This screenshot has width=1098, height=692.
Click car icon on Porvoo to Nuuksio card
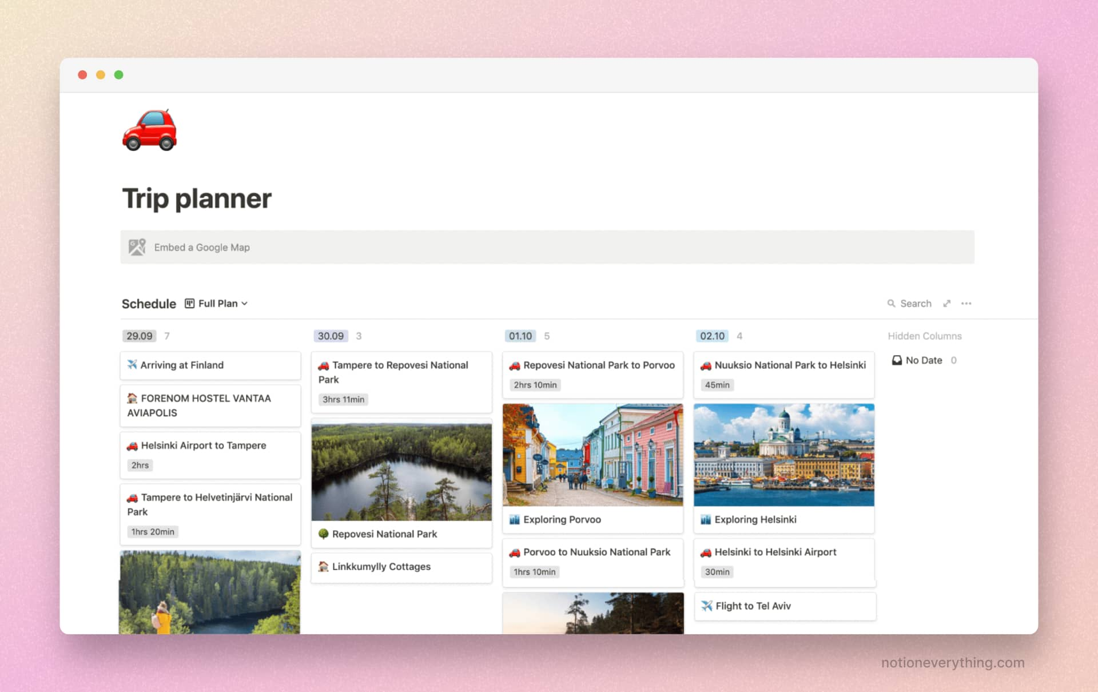click(x=515, y=552)
